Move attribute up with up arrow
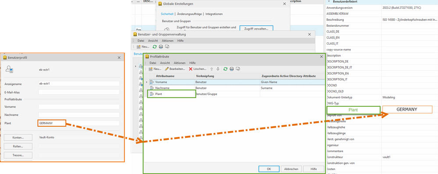 tap(212, 69)
